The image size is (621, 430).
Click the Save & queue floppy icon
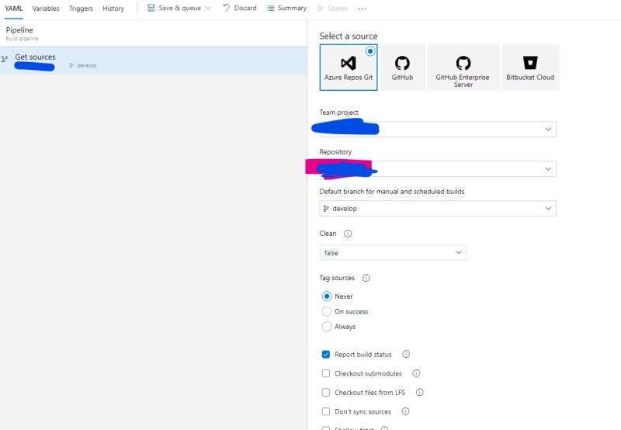(x=151, y=8)
